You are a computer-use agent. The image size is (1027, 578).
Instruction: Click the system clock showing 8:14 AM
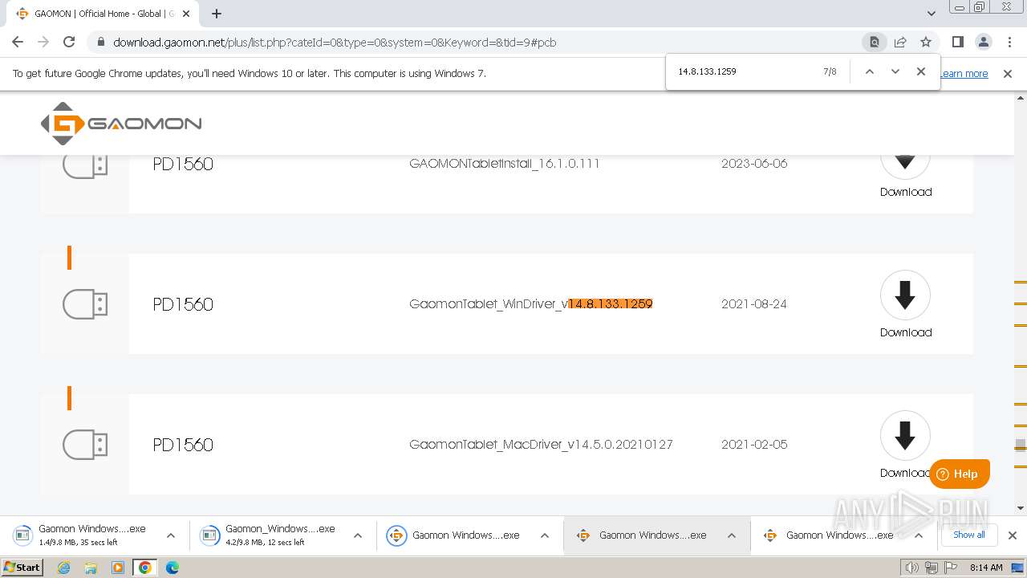(x=986, y=568)
